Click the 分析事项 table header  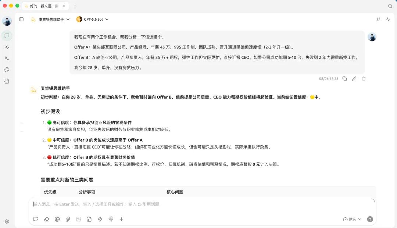[x=87, y=192]
